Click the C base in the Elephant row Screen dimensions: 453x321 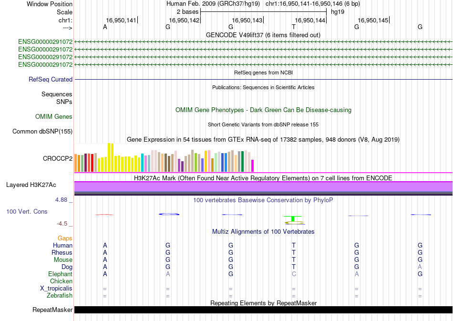pos(294,274)
